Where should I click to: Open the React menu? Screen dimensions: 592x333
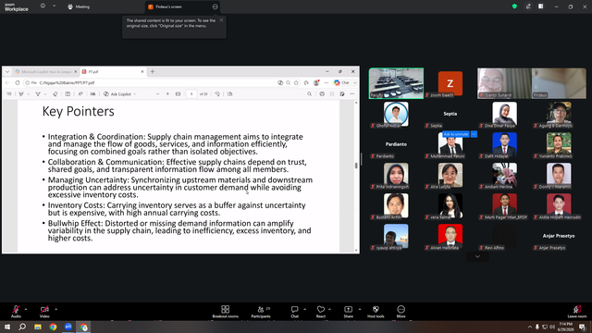coord(321,312)
